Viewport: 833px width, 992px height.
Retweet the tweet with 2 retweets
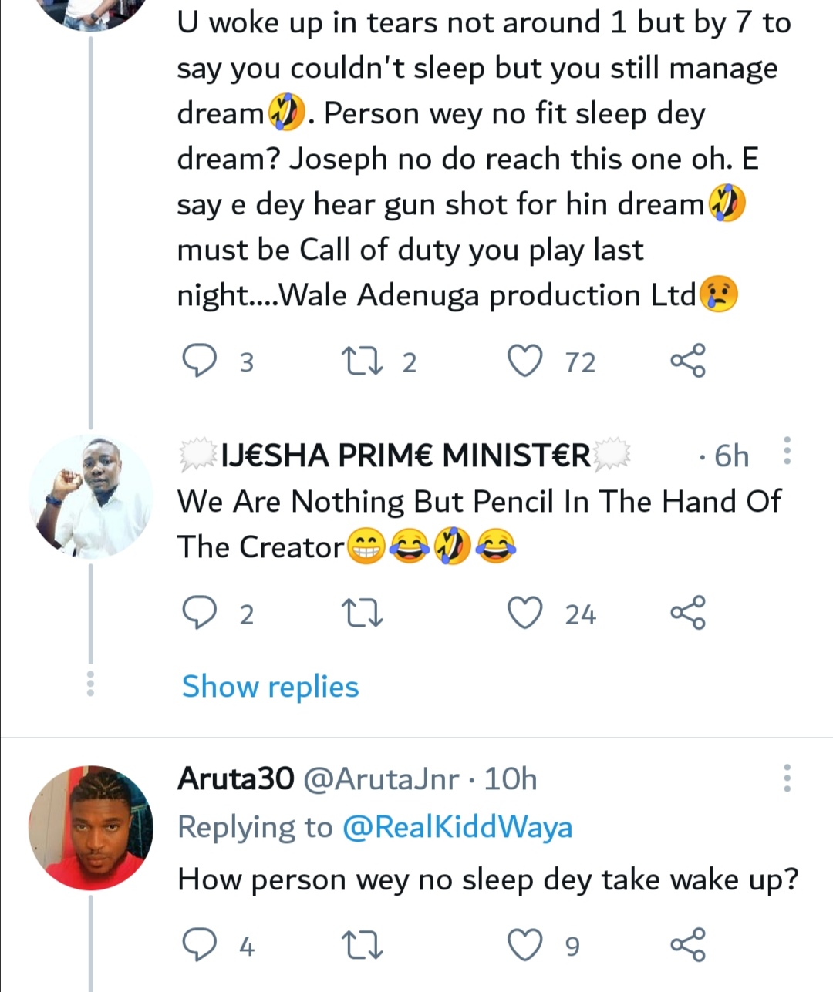(360, 361)
